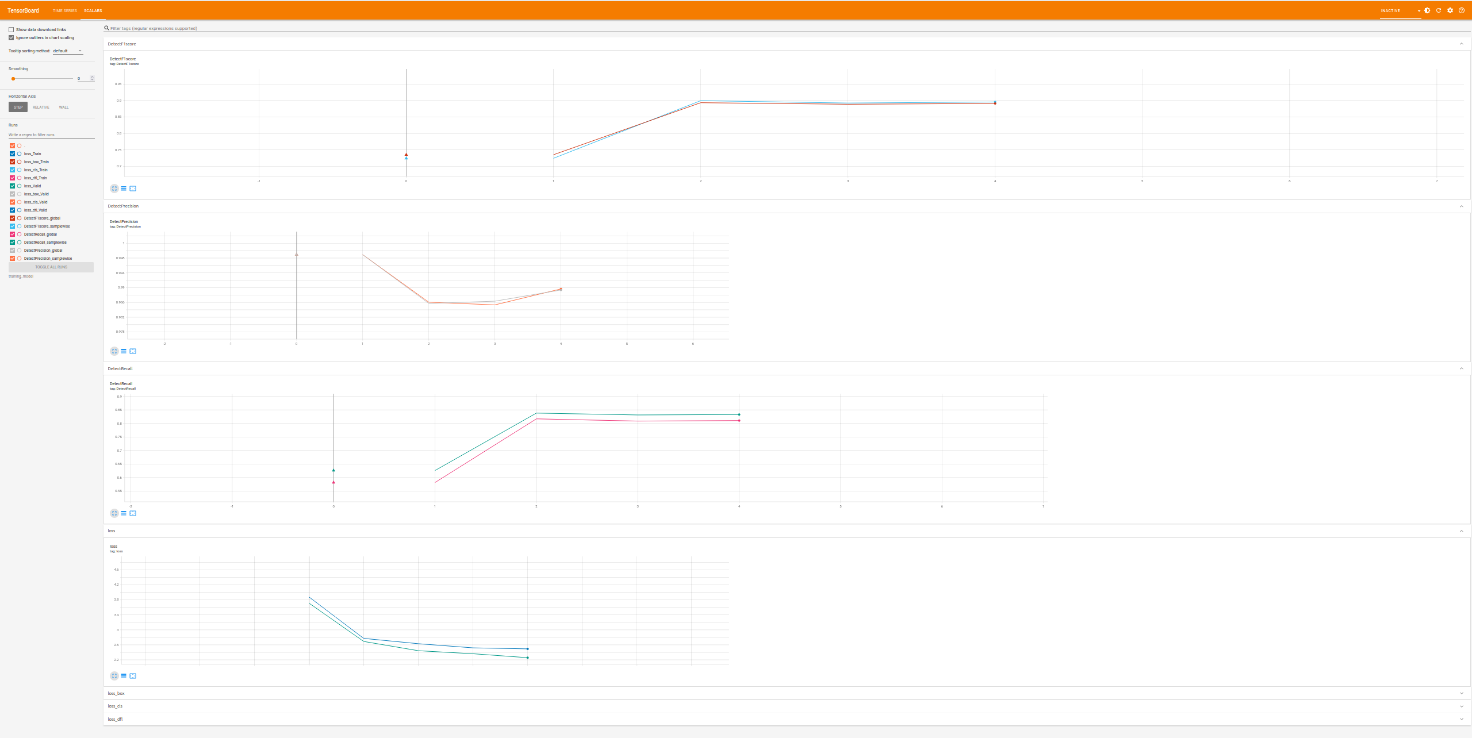Show only DetectRecall_samplewise via its circle
The width and height of the screenshot is (1472, 738).
tap(19, 242)
